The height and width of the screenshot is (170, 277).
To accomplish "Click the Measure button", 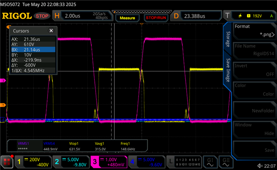I will [127, 18].
